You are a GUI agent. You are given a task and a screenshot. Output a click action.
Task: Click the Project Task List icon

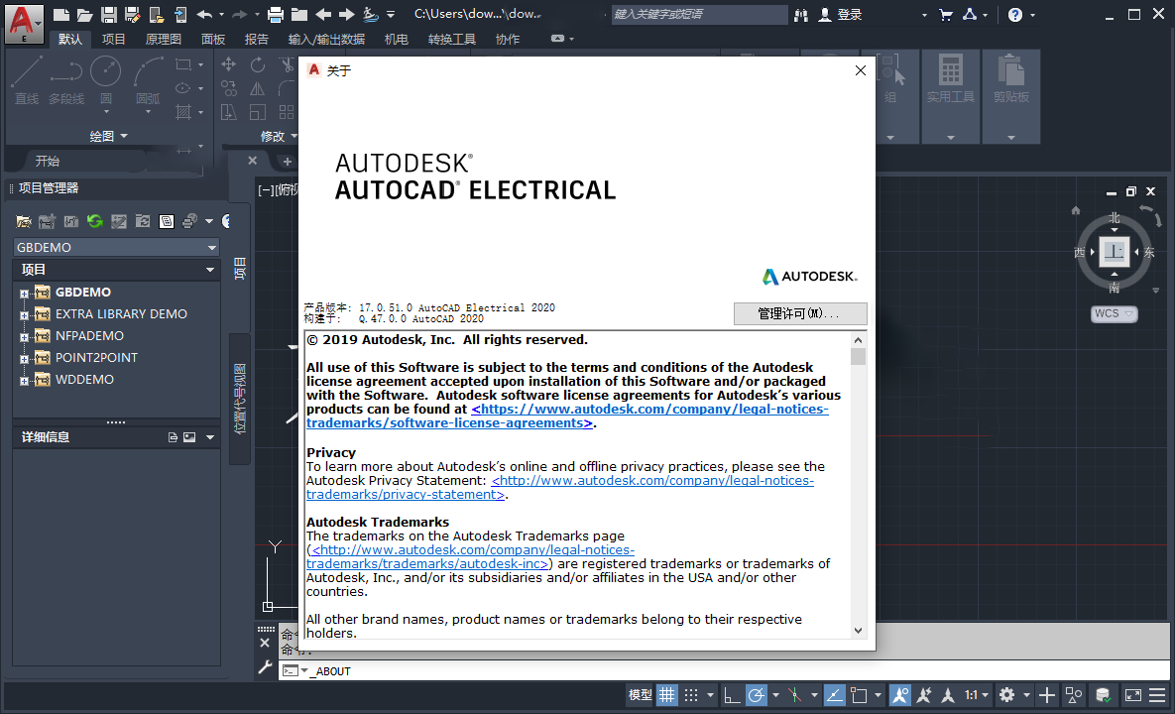click(x=118, y=221)
